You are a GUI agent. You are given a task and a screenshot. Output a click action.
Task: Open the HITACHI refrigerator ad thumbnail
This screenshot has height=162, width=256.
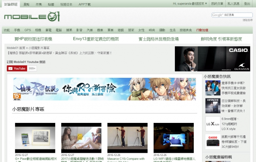[213, 106]
